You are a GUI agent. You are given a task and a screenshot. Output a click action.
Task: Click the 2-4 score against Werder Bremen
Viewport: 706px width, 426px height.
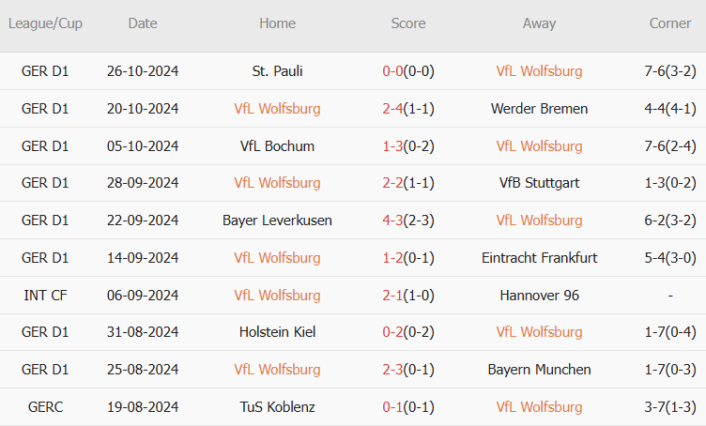[x=392, y=109]
